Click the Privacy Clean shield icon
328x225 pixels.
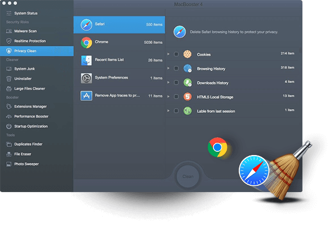[9, 51]
